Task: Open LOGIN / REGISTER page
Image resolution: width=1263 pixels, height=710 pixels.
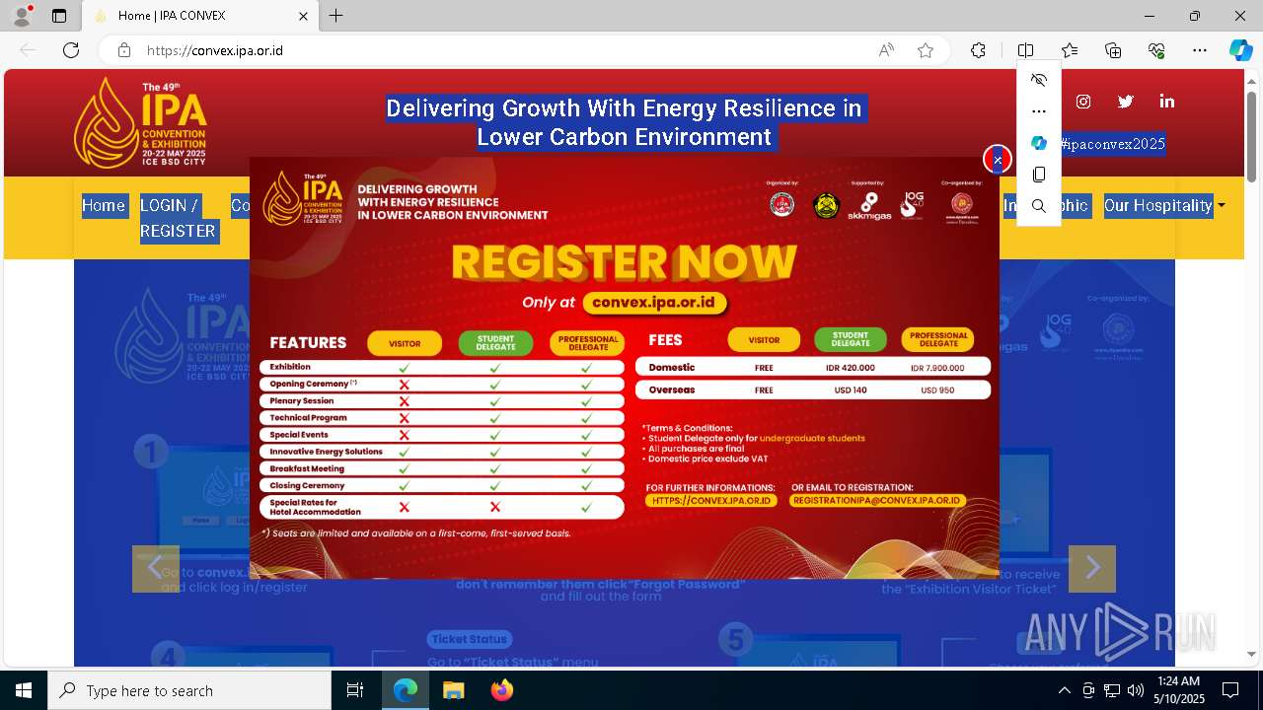Action: pos(178,218)
